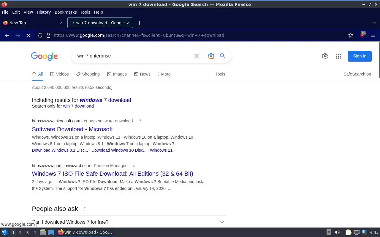The height and width of the screenshot is (237, 380).
Task: Select the All results tab
Action: click(x=37, y=74)
